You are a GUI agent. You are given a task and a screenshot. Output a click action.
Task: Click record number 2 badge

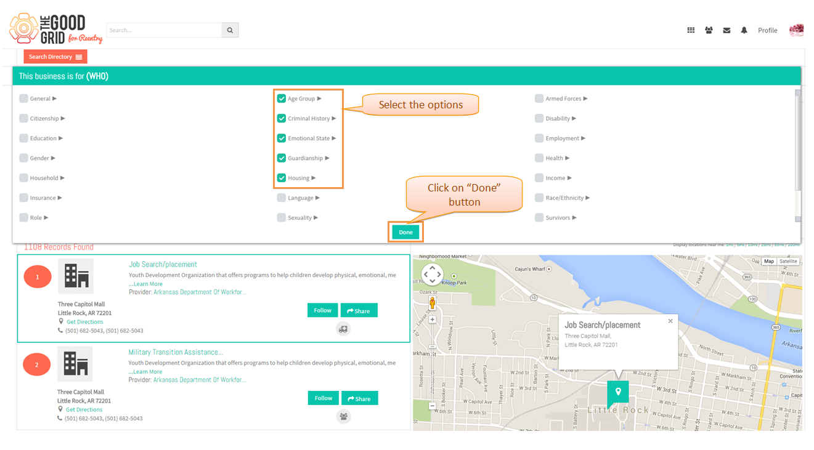coord(36,364)
